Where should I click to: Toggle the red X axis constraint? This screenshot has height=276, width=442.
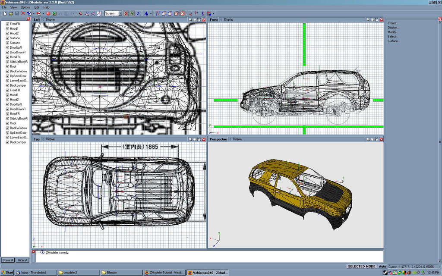[126, 13]
